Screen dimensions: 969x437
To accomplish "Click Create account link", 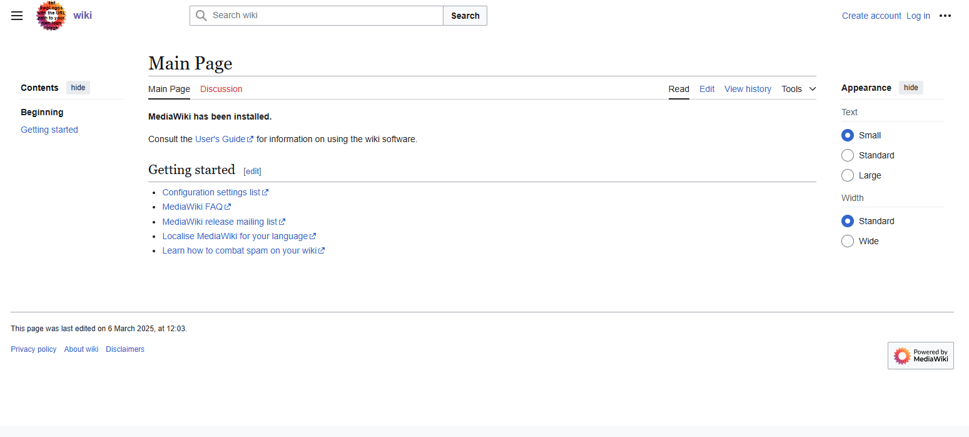I will 871,16.
